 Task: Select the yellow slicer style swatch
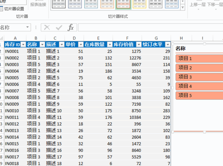[x=139, y=4]
